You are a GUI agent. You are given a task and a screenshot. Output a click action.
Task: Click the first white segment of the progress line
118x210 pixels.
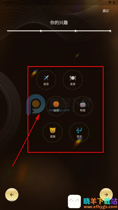[x=24, y=31]
